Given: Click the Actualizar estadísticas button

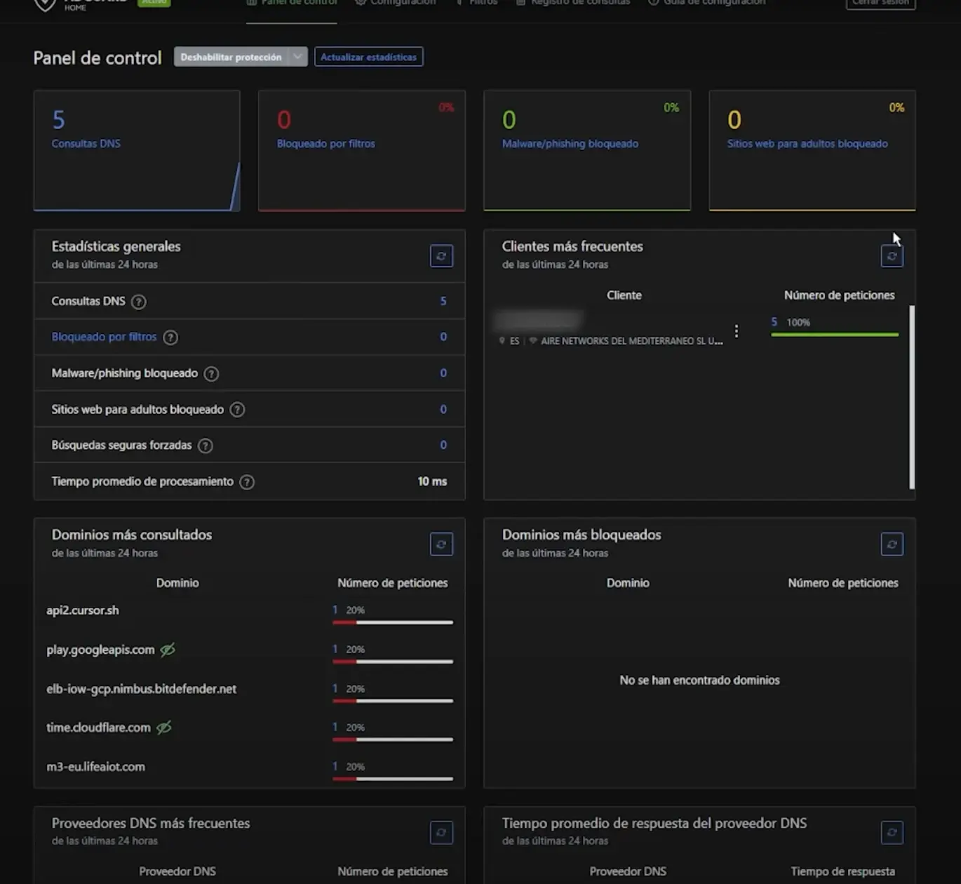Looking at the screenshot, I should pos(368,57).
